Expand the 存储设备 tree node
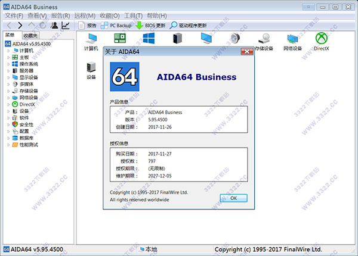This screenshot has width=358, height=256. [x=8, y=91]
